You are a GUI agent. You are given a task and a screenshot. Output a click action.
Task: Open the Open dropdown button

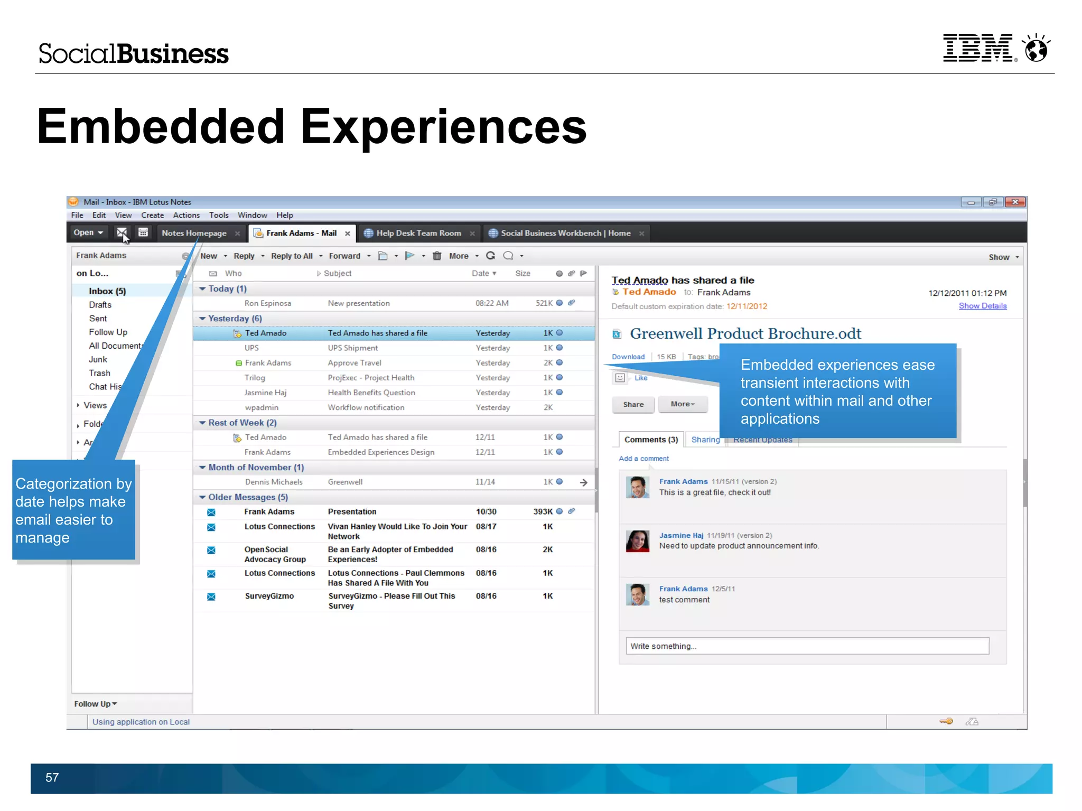coord(88,232)
